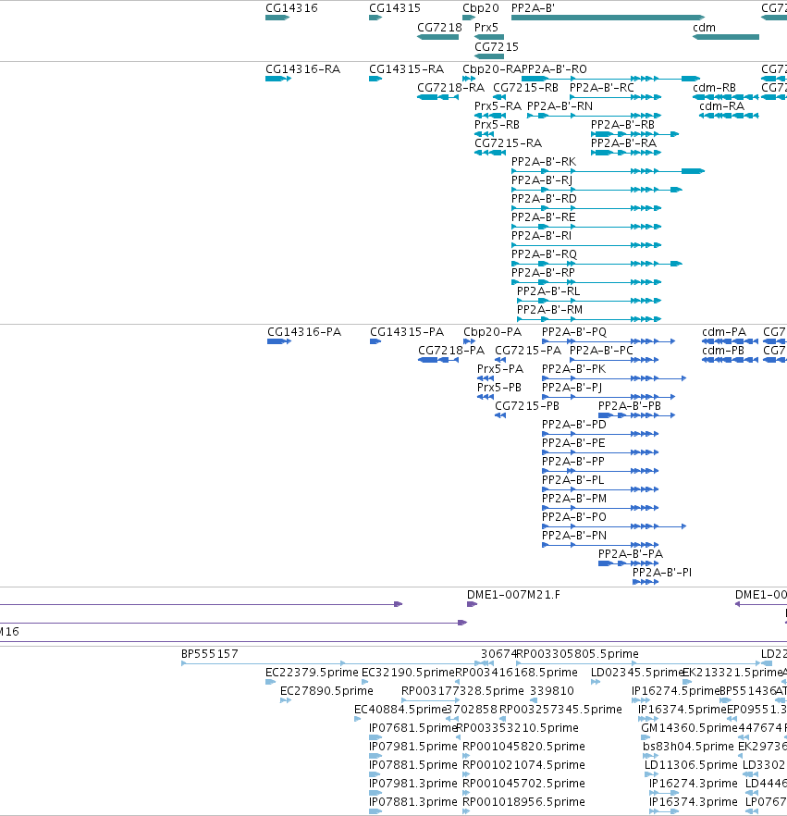Click the CG14316-RA transcript label
787x816 pixels.
pos(302,69)
